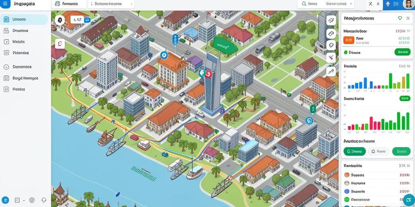Click the red marker beside the tower
The image size is (415, 207).
[x=208, y=74]
